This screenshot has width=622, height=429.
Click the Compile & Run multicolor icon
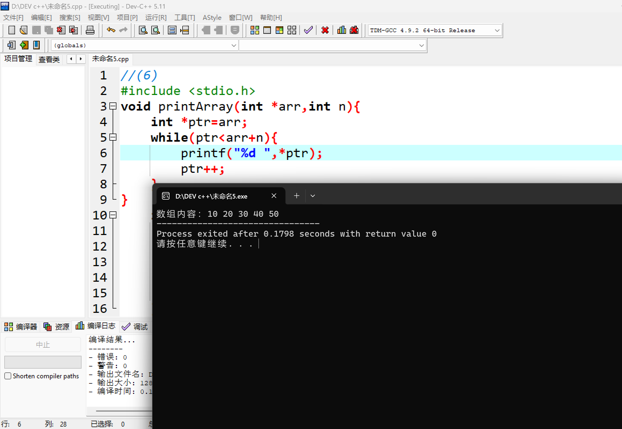click(279, 30)
